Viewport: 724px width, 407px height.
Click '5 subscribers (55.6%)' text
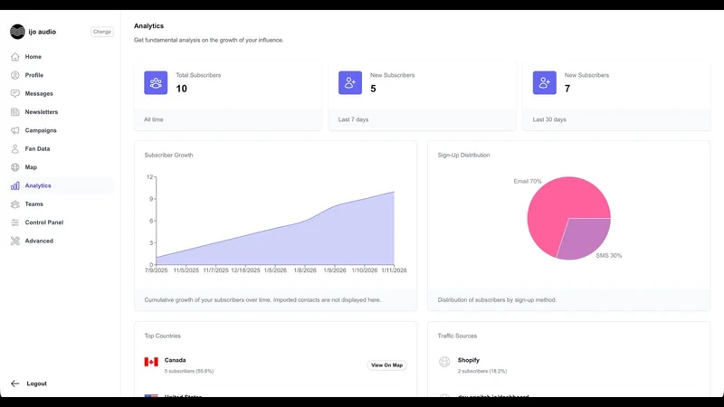[189, 371]
